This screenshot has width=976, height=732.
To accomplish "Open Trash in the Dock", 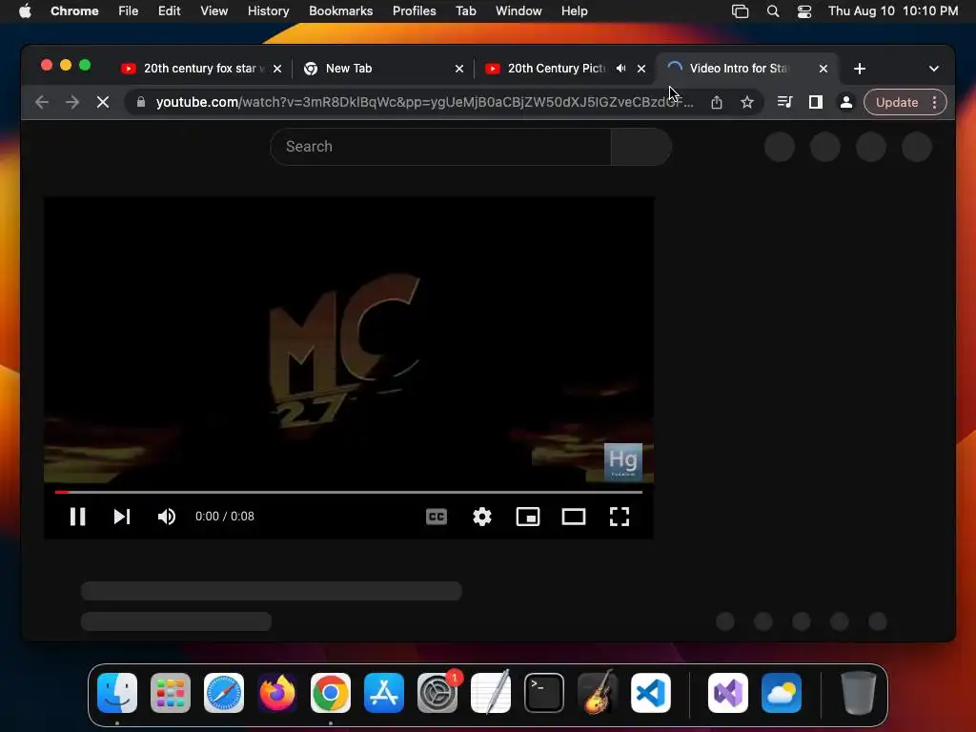I will tap(859, 693).
